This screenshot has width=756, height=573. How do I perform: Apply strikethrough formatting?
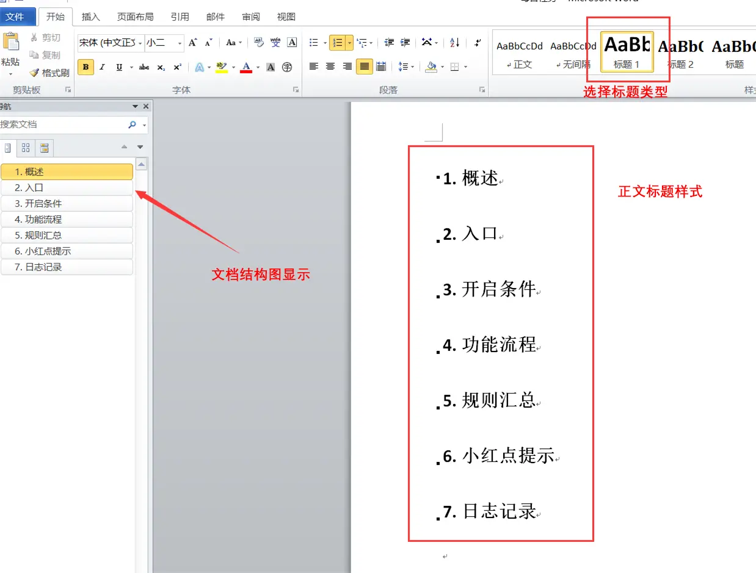click(x=144, y=67)
